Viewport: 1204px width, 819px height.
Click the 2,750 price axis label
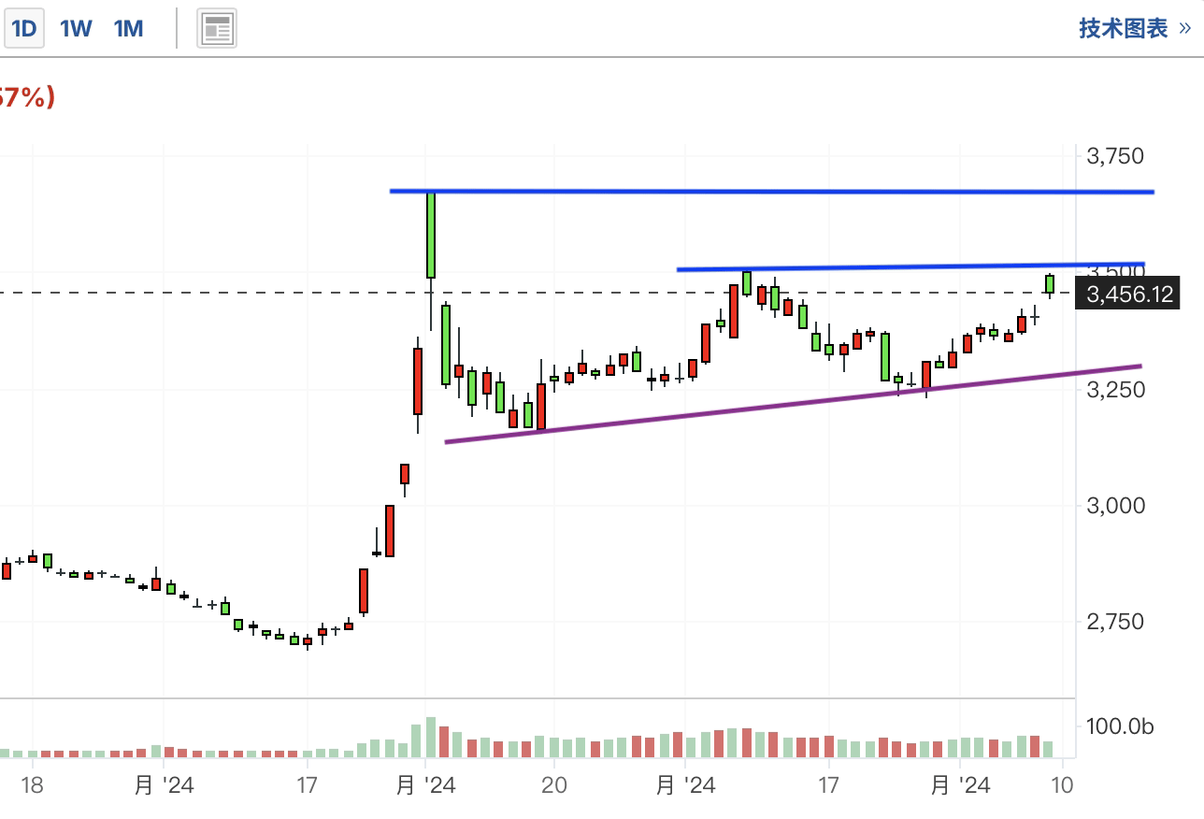(x=1115, y=622)
